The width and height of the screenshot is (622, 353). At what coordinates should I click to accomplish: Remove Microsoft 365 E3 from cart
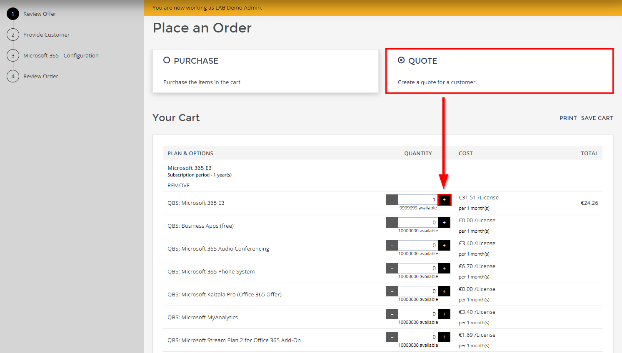point(179,185)
